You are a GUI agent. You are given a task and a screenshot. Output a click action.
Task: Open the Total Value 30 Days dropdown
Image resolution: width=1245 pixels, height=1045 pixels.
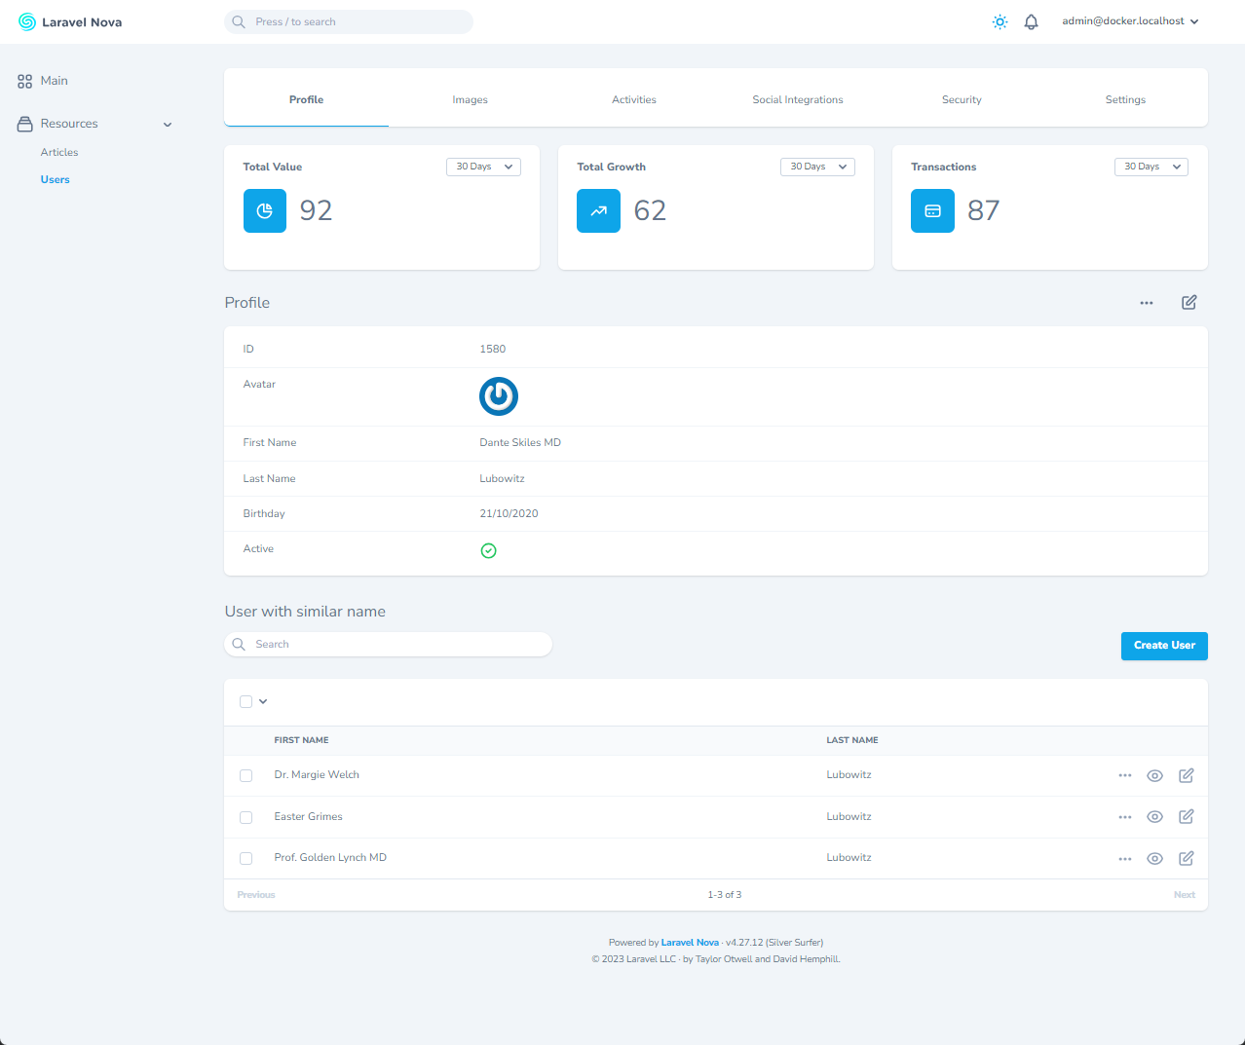click(483, 167)
